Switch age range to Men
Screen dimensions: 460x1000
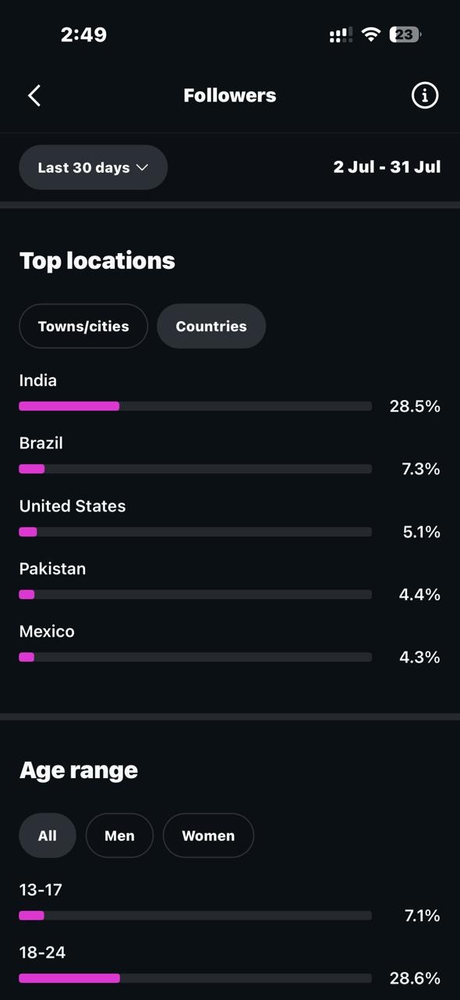(x=119, y=835)
